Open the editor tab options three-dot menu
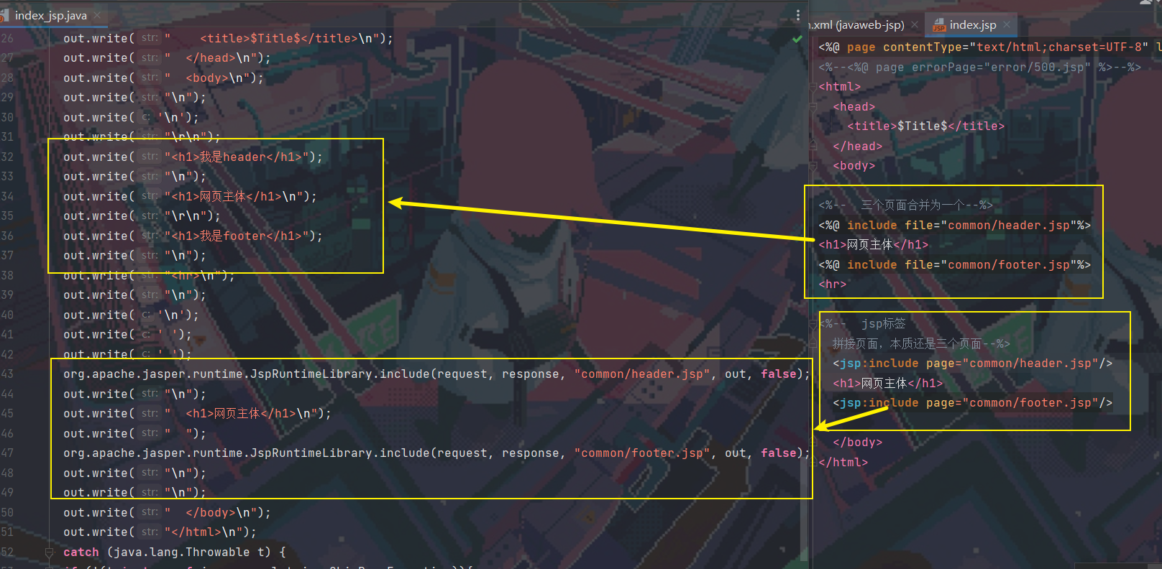 tap(797, 15)
